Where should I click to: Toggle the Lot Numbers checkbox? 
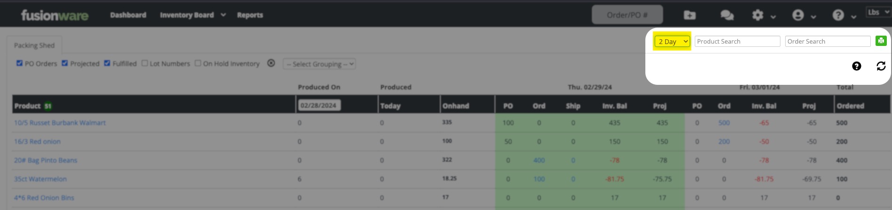[x=145, y=63]
